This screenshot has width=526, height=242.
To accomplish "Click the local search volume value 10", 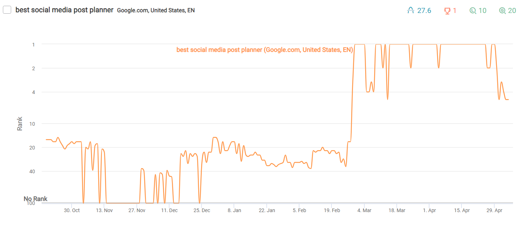I will 482,11.
